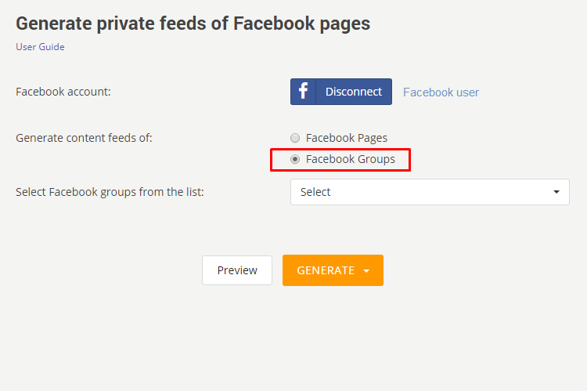The image size is (587, 391).
Task: Click the "Generate content feeds of:" label
Action: [84, 138]
